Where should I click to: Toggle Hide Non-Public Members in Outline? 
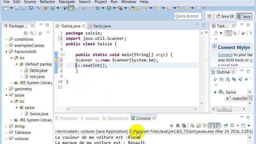pos(246,80)
